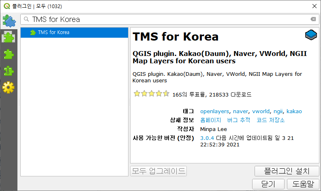Open the Not installed plugins tab icon
321x191 pixels.
9,54
